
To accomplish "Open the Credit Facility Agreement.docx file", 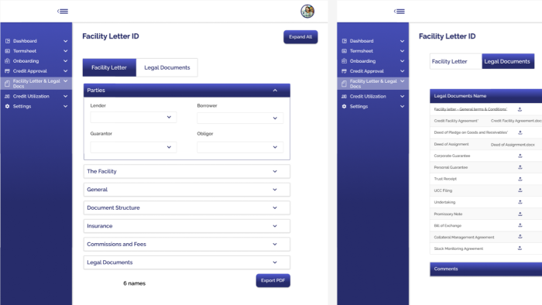I will click(516, 121).
